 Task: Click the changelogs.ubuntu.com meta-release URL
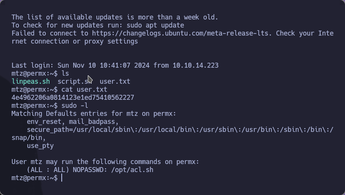click(181, 33)
